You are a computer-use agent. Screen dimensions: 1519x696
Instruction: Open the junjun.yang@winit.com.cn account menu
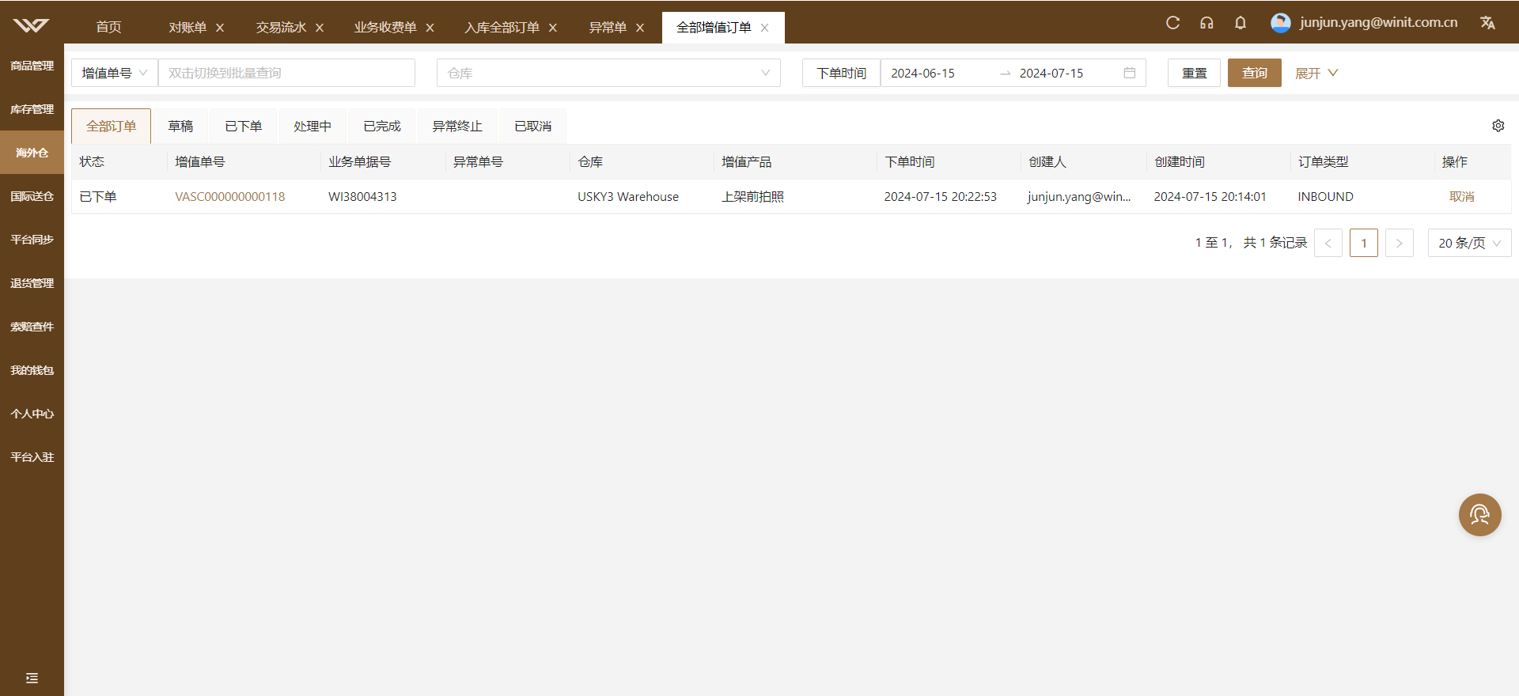click(x=1378, y=23)
